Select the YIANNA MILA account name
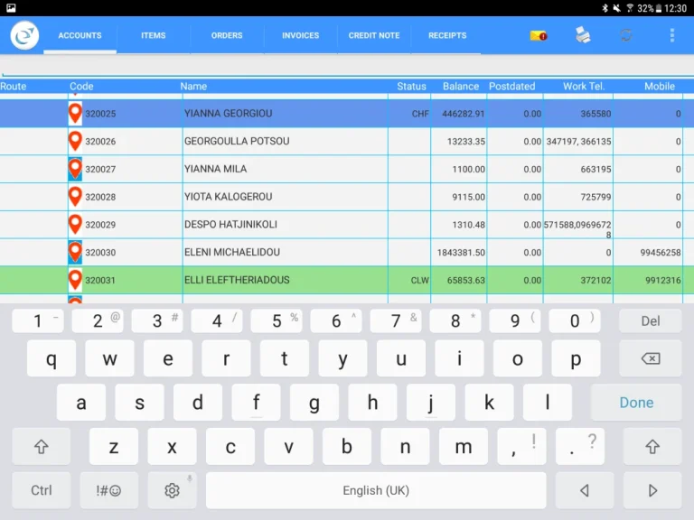This screenshot has width=694, height=520. (216, 169)
